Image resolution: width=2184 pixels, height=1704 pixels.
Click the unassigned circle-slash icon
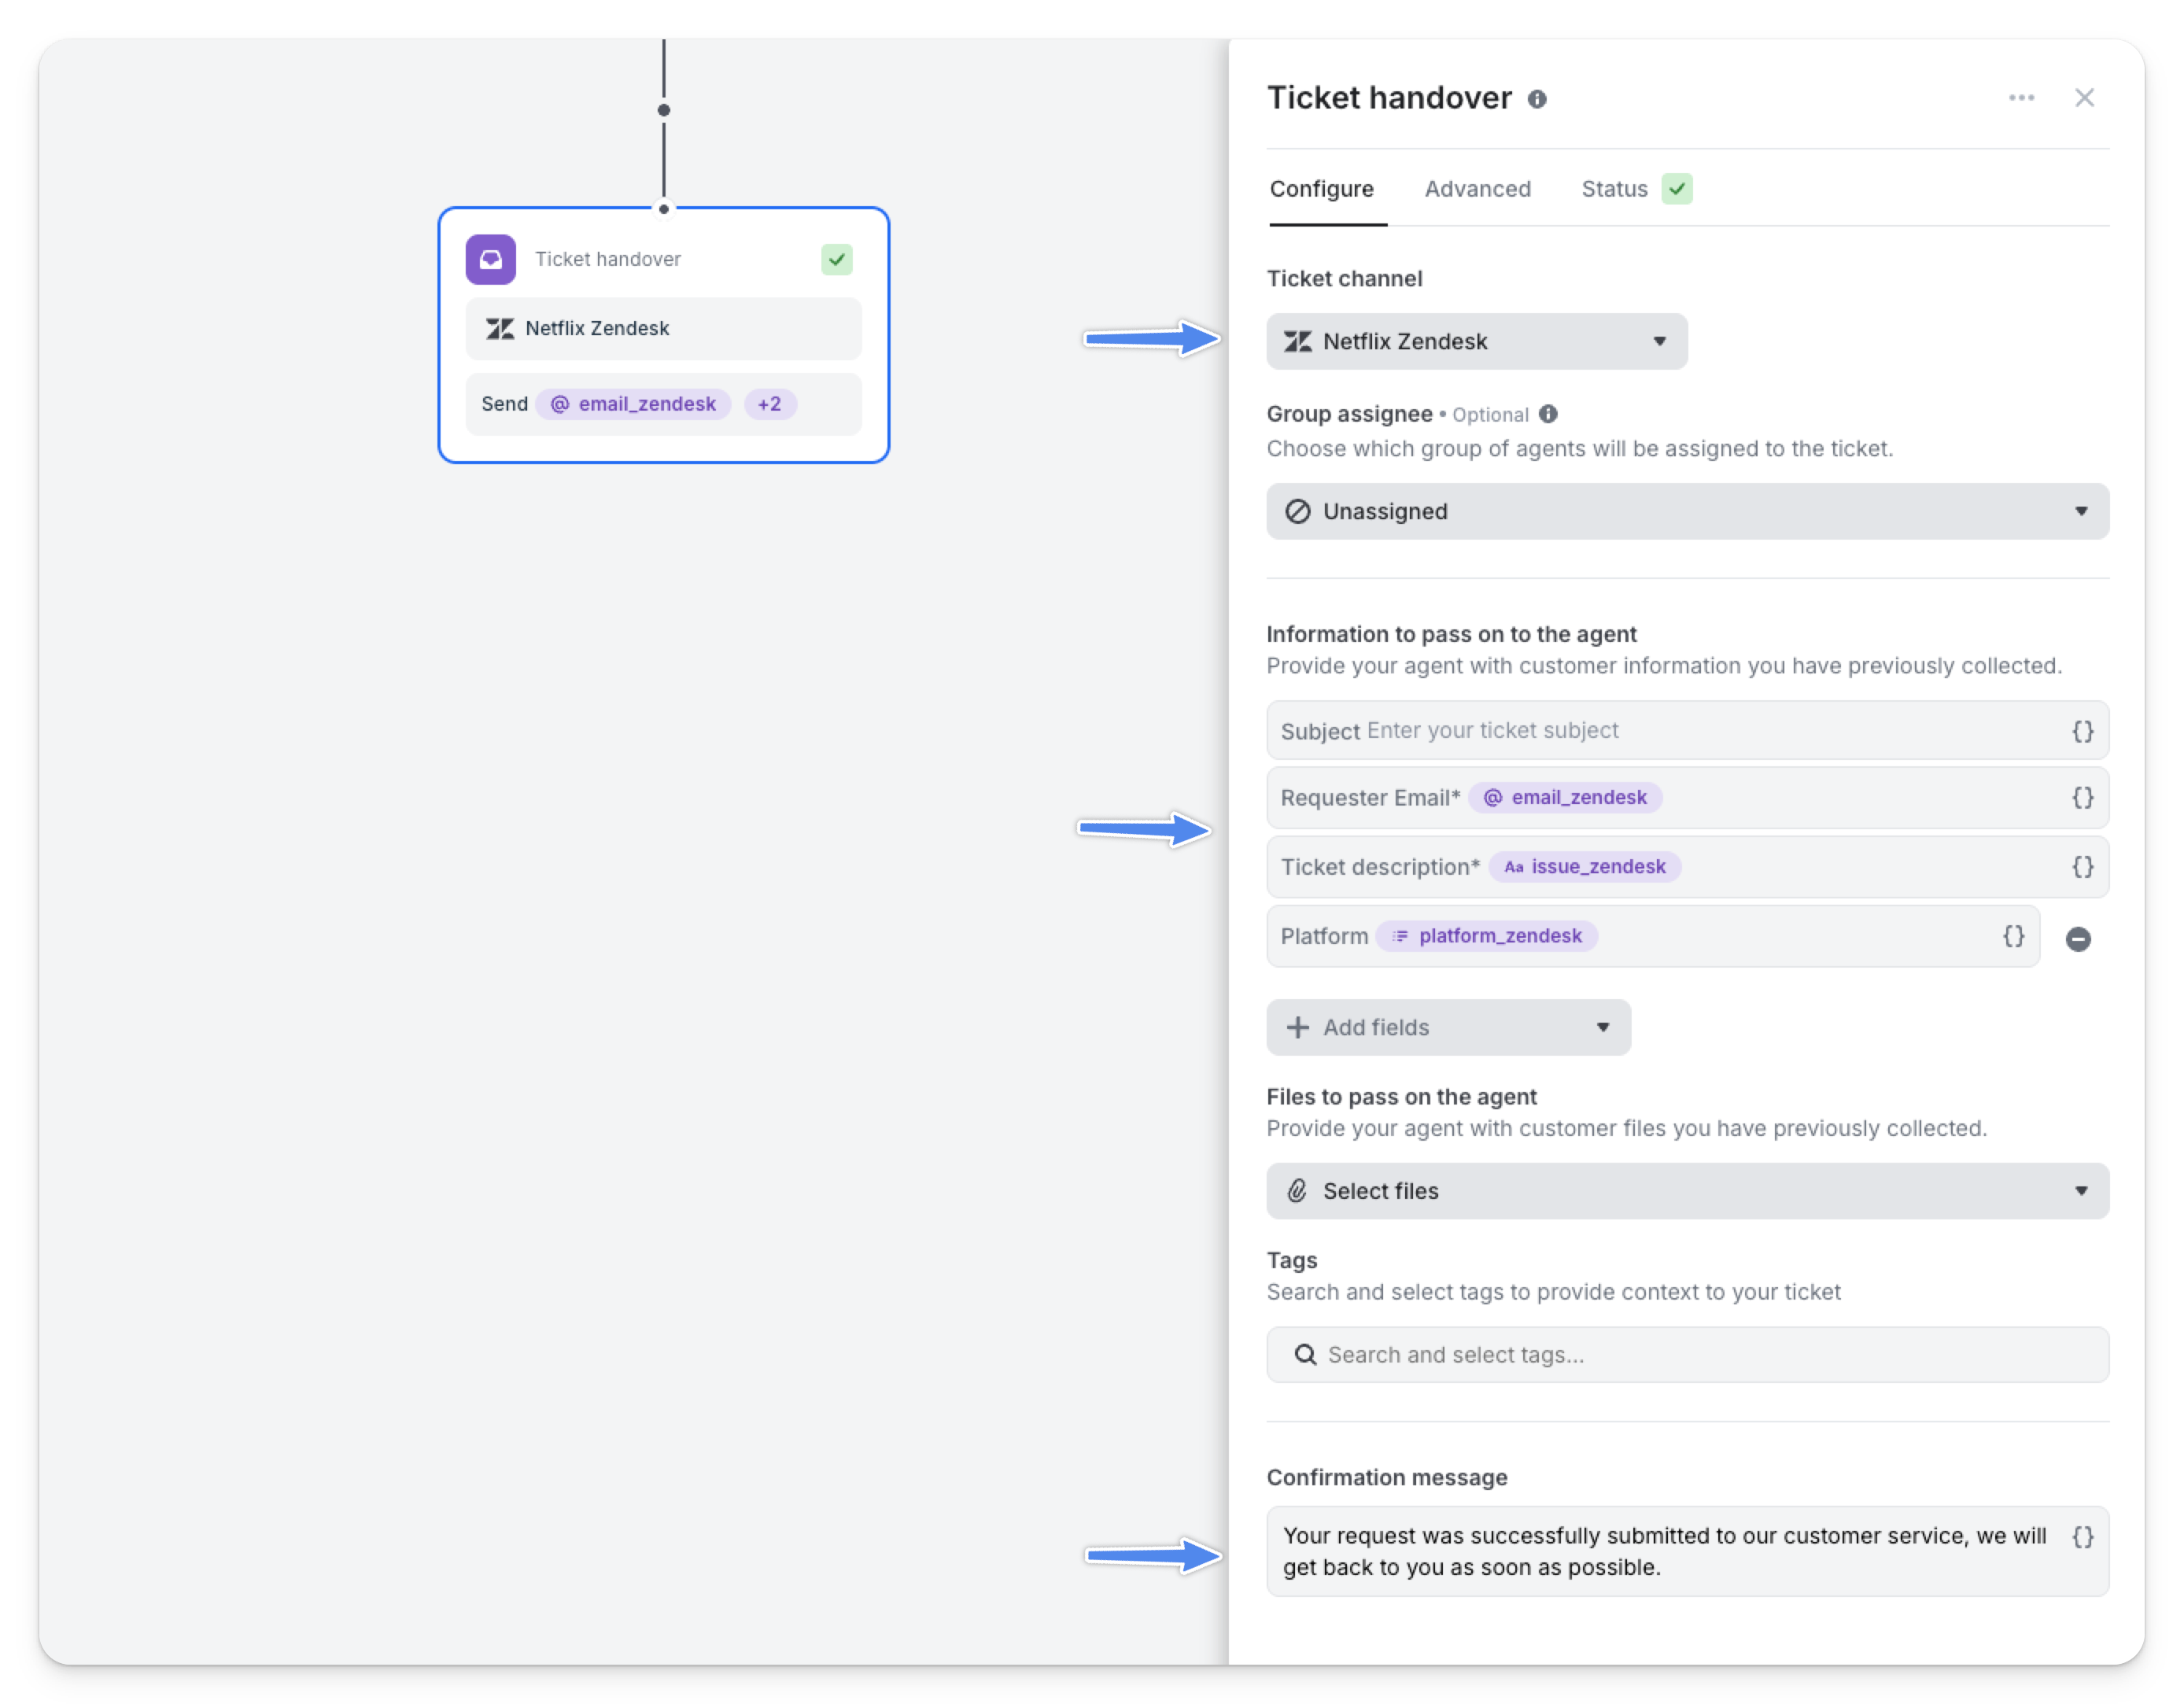coord(1297,512)
